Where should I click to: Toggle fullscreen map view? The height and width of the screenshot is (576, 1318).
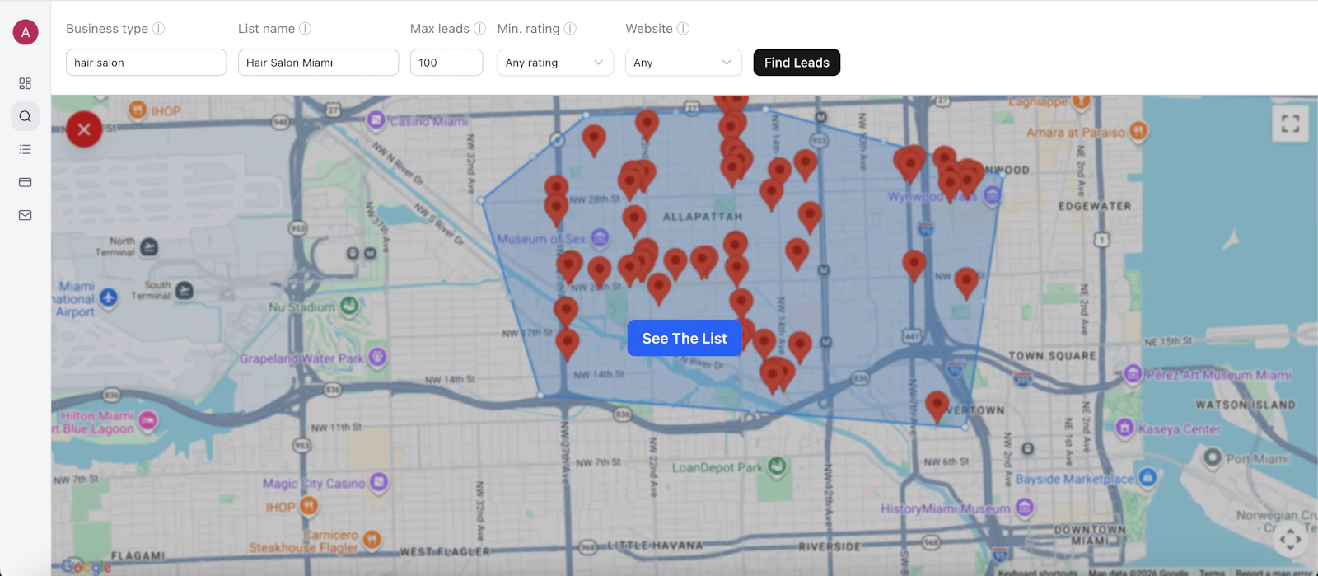pyautogui.click(x=1290, y=124)
